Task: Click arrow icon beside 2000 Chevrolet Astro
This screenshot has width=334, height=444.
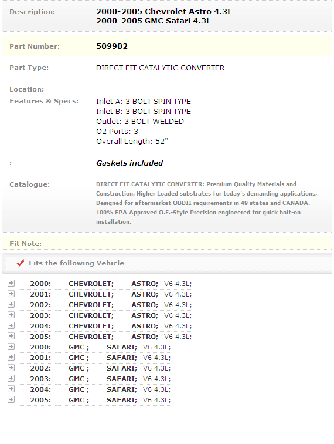Action: [x=11, y=283]
